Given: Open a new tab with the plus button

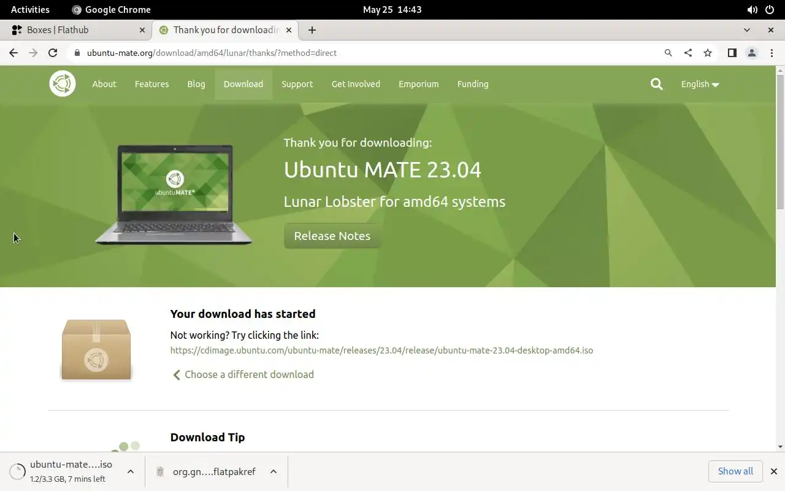Looking at the screenshot, I should [312, 29].
